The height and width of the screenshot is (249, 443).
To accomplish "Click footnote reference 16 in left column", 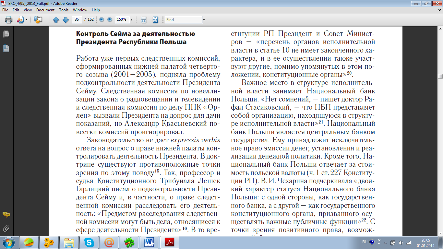I will point(185,228).
